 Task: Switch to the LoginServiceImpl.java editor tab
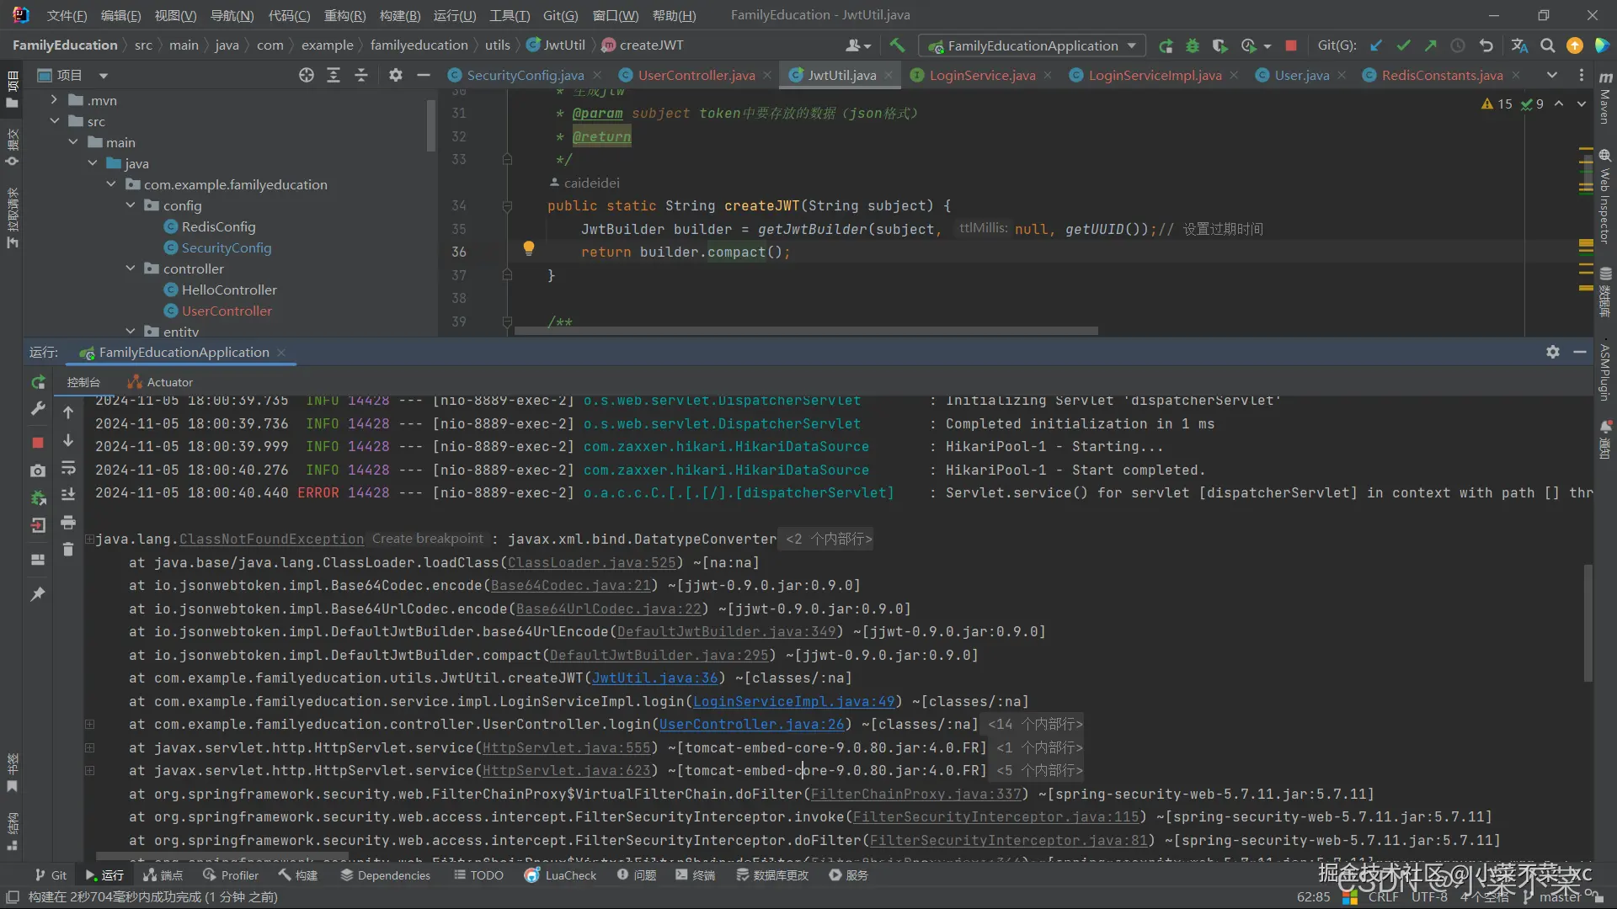tap(1154, 75)
